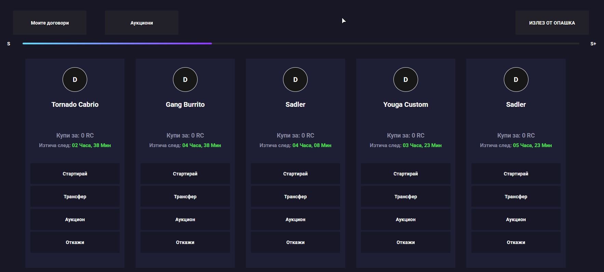Switch to the Аукциони tab
Screen dimensions: 604x272
coord(142,23)
